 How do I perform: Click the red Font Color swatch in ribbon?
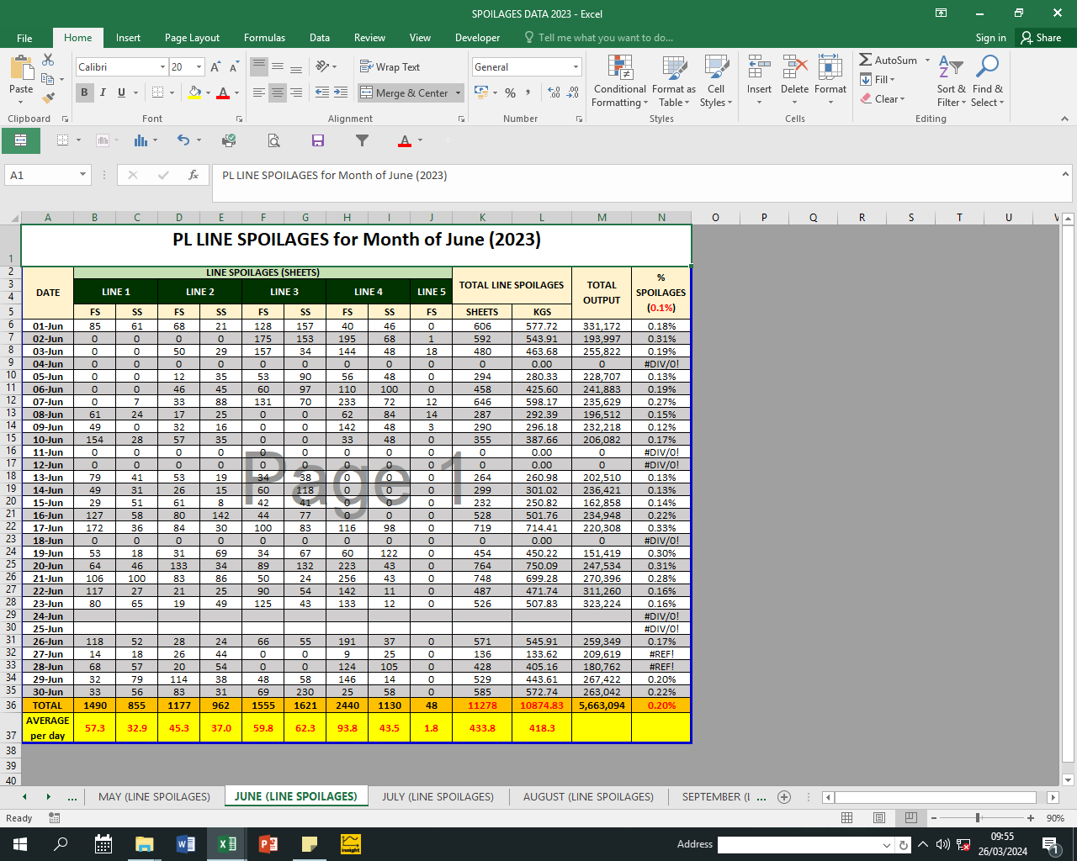tap(222, 92)
